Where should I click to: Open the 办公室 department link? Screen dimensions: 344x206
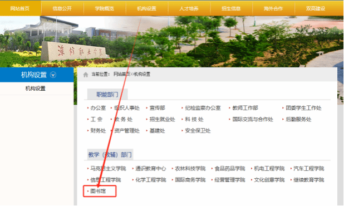[x=98, y=108]
